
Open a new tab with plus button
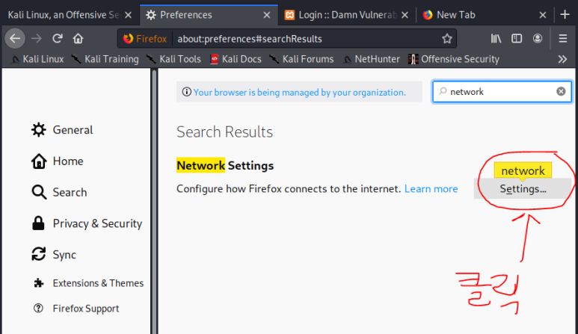[x=565, y=15]
